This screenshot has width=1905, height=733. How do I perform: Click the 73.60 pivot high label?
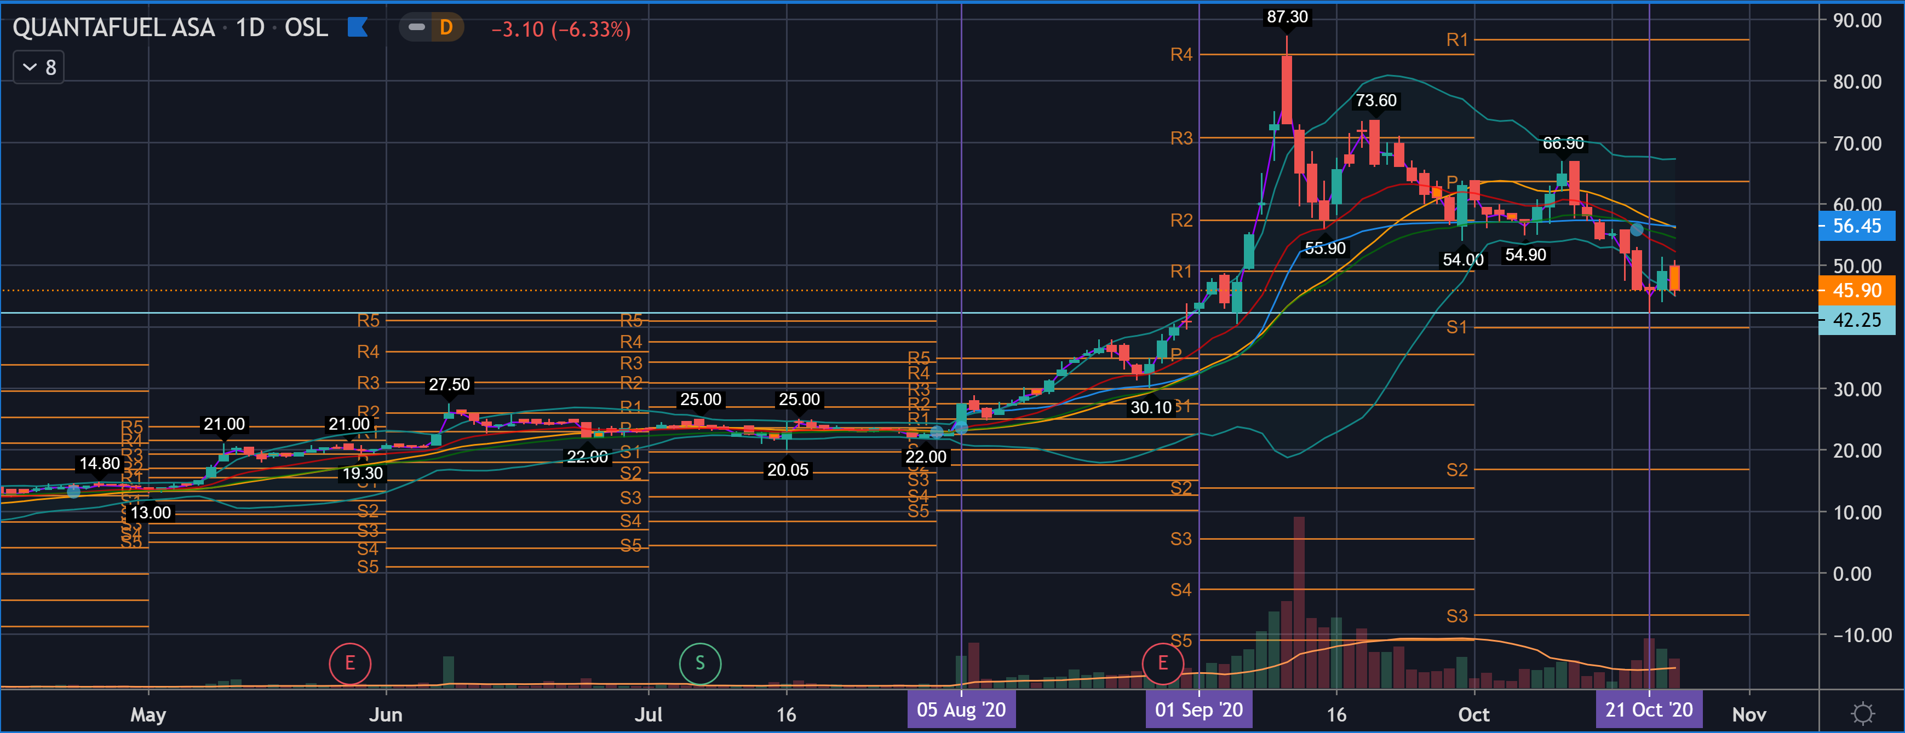click(1375, 101)
